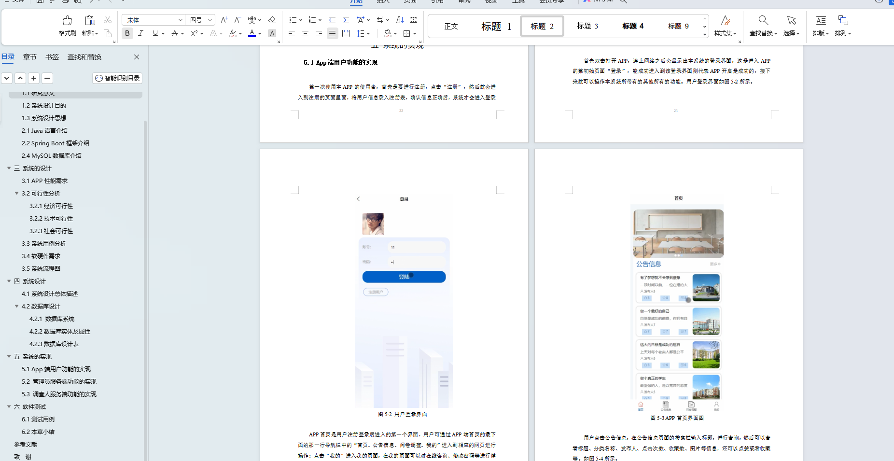894x461 pixels.
Task: Click the Format Painter (格式刷) icon
Action: click(x=68, y=20)
